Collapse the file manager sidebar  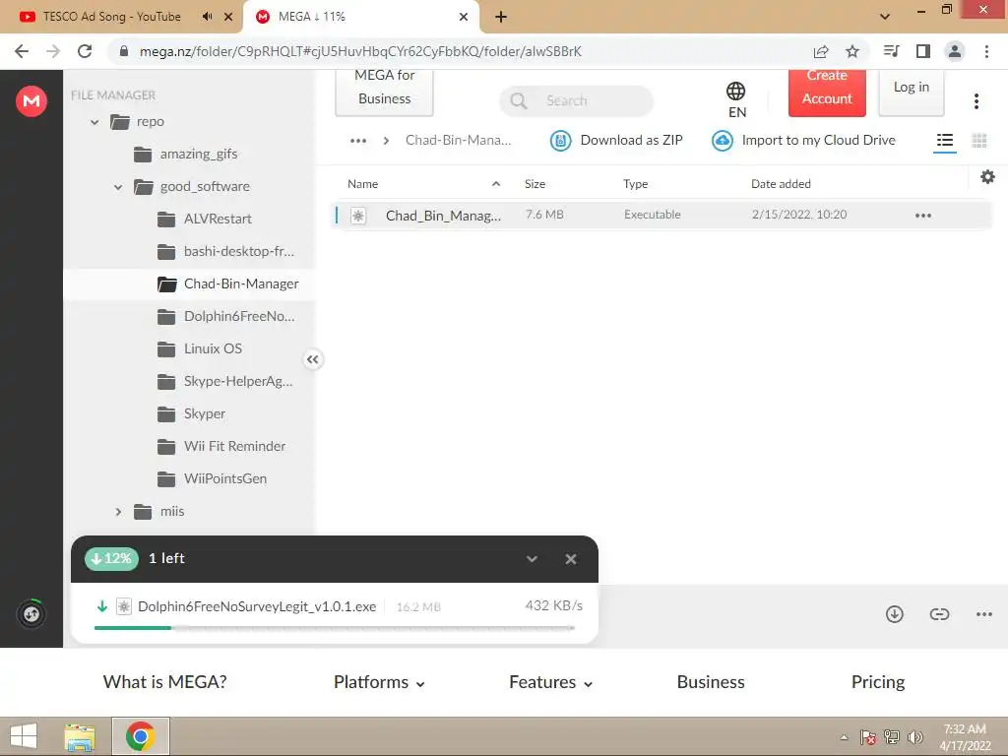coord(312,359)
